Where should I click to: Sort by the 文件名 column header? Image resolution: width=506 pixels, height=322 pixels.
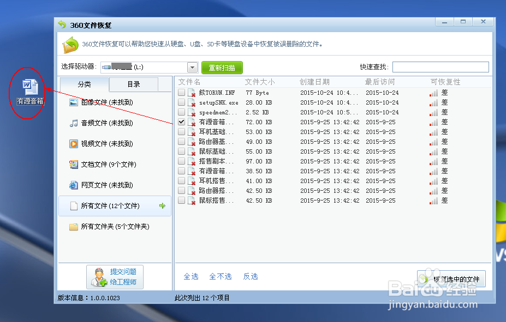click(x=189, y=82)
